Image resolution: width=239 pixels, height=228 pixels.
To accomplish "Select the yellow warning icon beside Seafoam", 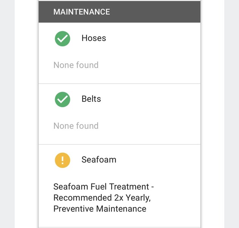I will click(63, 160).
